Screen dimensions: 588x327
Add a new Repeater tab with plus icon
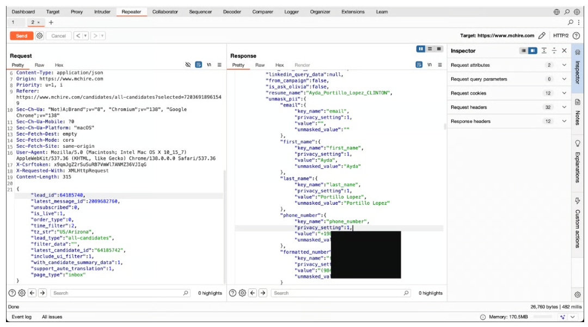51,22
